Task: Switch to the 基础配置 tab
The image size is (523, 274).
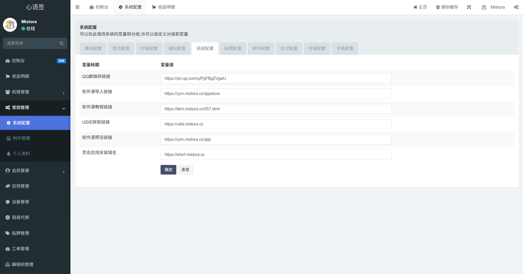Action: click(93, 49)
